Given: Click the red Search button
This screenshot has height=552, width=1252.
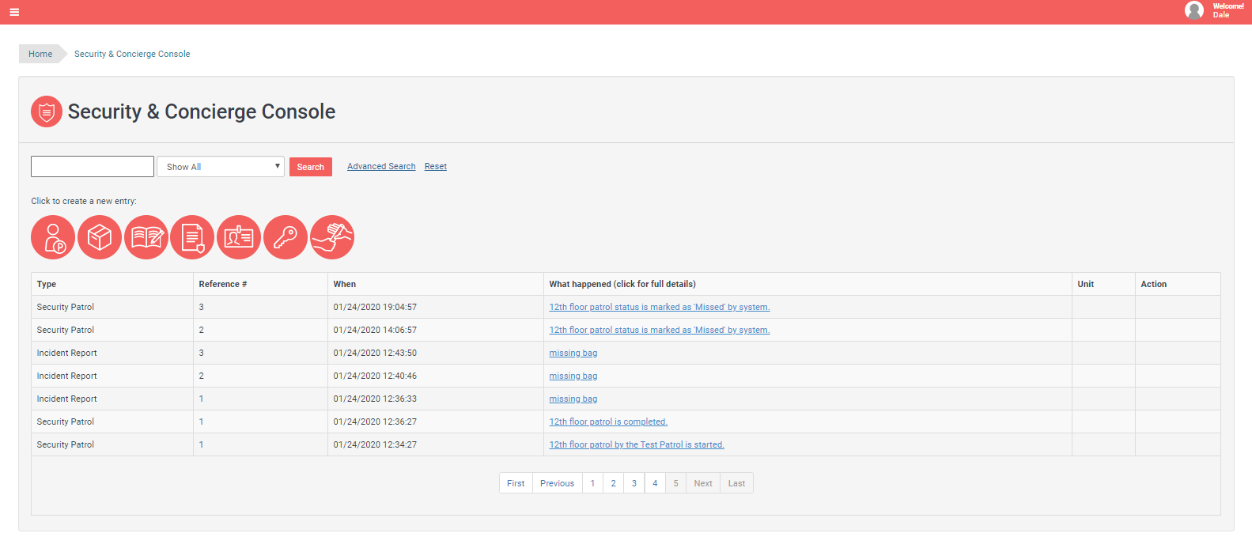Looking at the screenshot, I should coord(310,167).
